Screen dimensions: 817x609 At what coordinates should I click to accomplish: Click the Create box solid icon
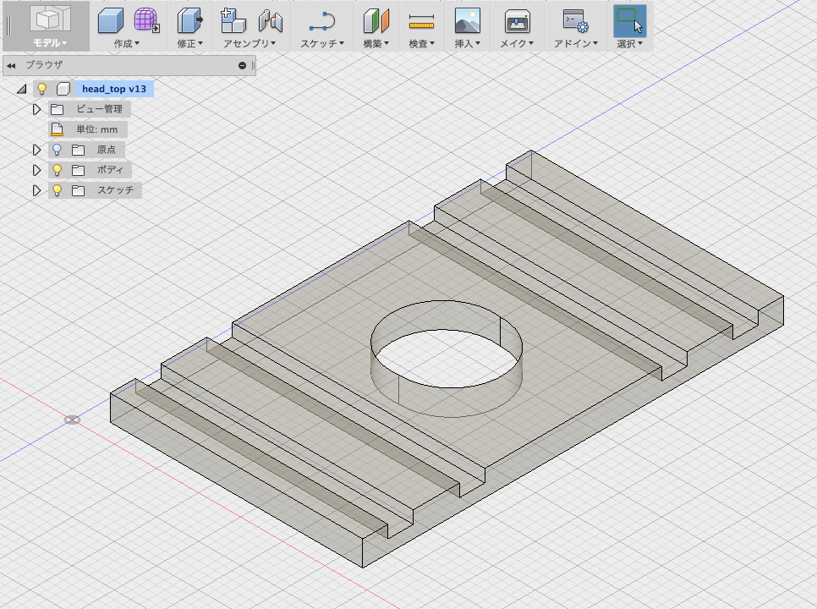click(x=111, y=21)
